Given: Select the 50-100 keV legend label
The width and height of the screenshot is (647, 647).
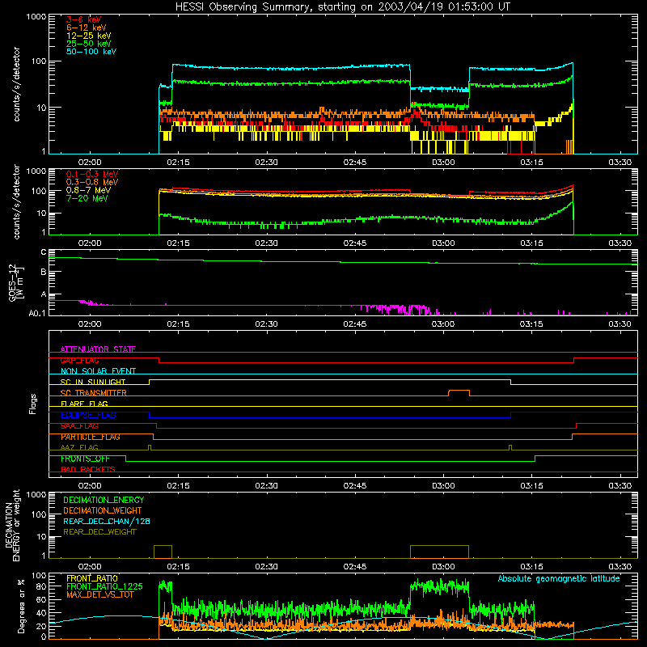Looking at the screenshot, I should (x=91, y=52).
